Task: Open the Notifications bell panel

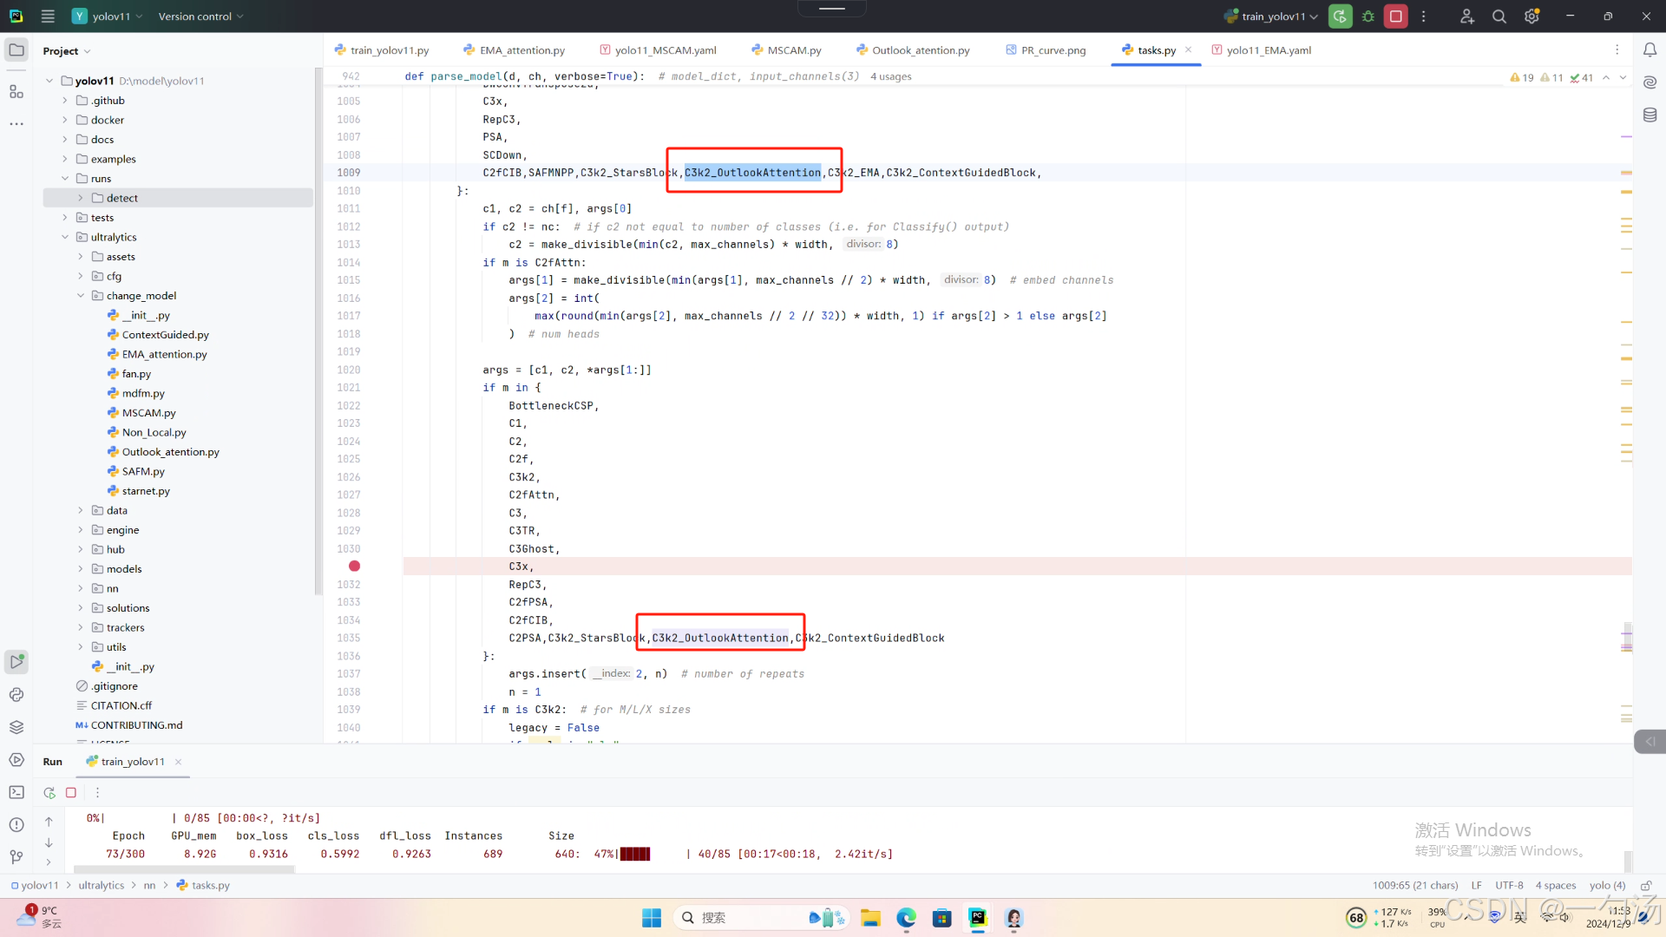Action: [1650, 50]
